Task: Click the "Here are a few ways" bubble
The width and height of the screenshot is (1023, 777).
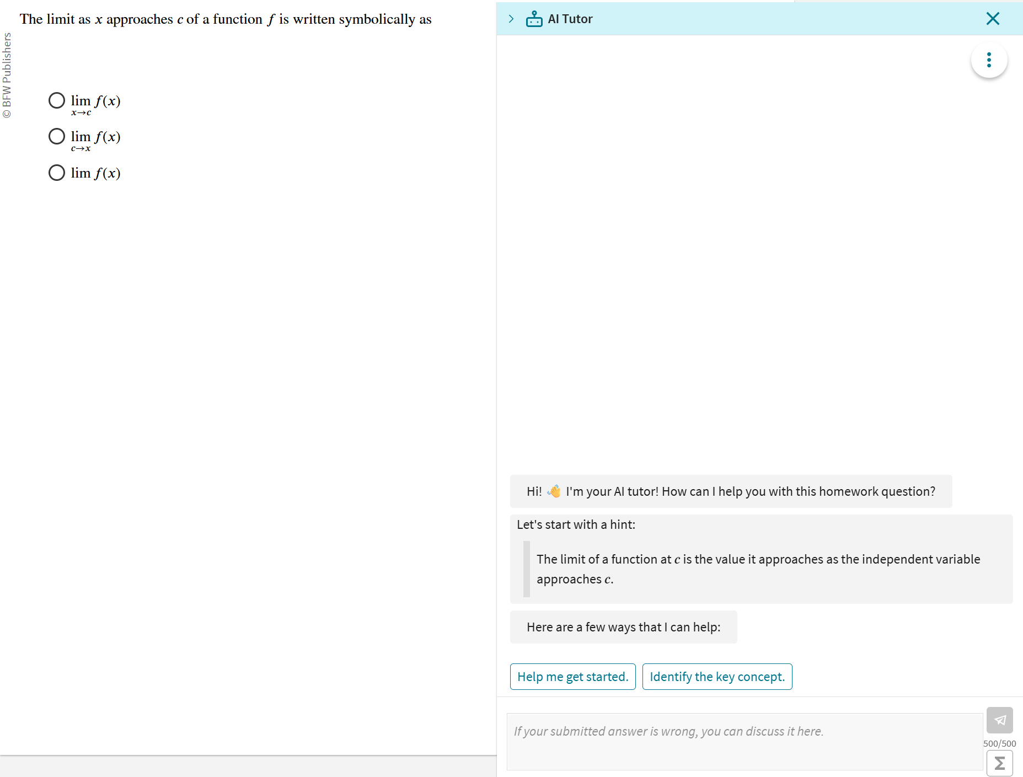Action: click(x=623, y=627)
